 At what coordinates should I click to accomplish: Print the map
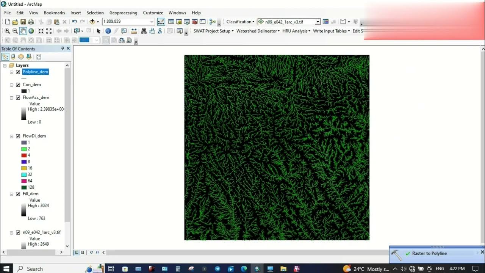[x=31, y=22]
